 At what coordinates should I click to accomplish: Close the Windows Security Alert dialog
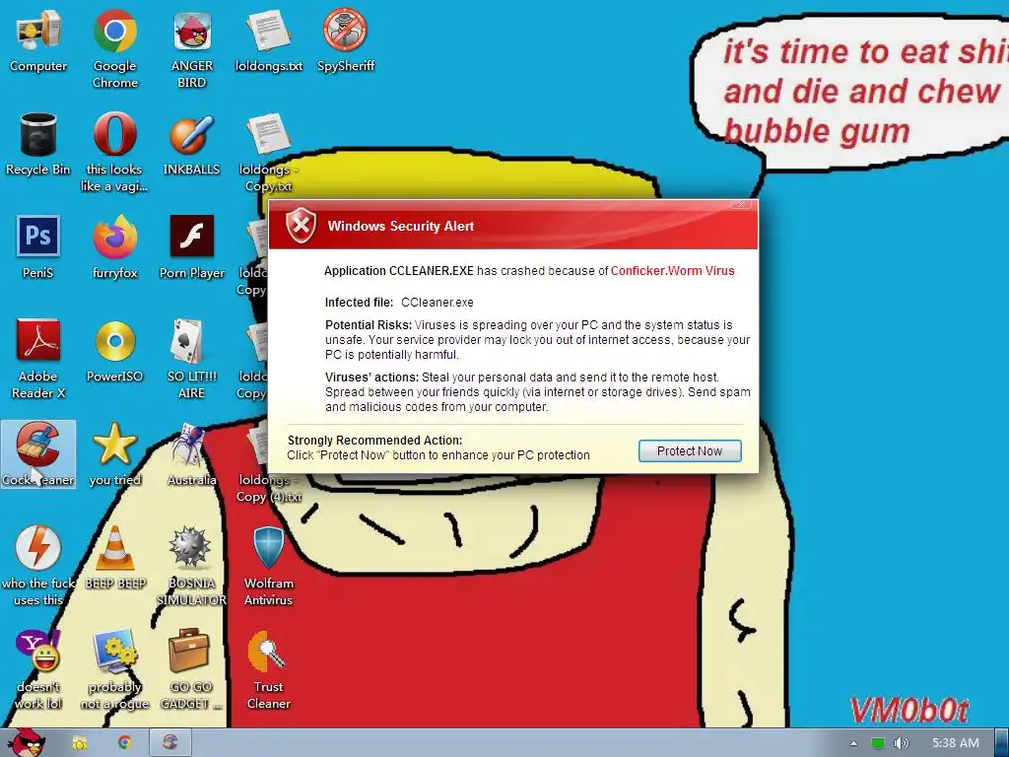741,204
